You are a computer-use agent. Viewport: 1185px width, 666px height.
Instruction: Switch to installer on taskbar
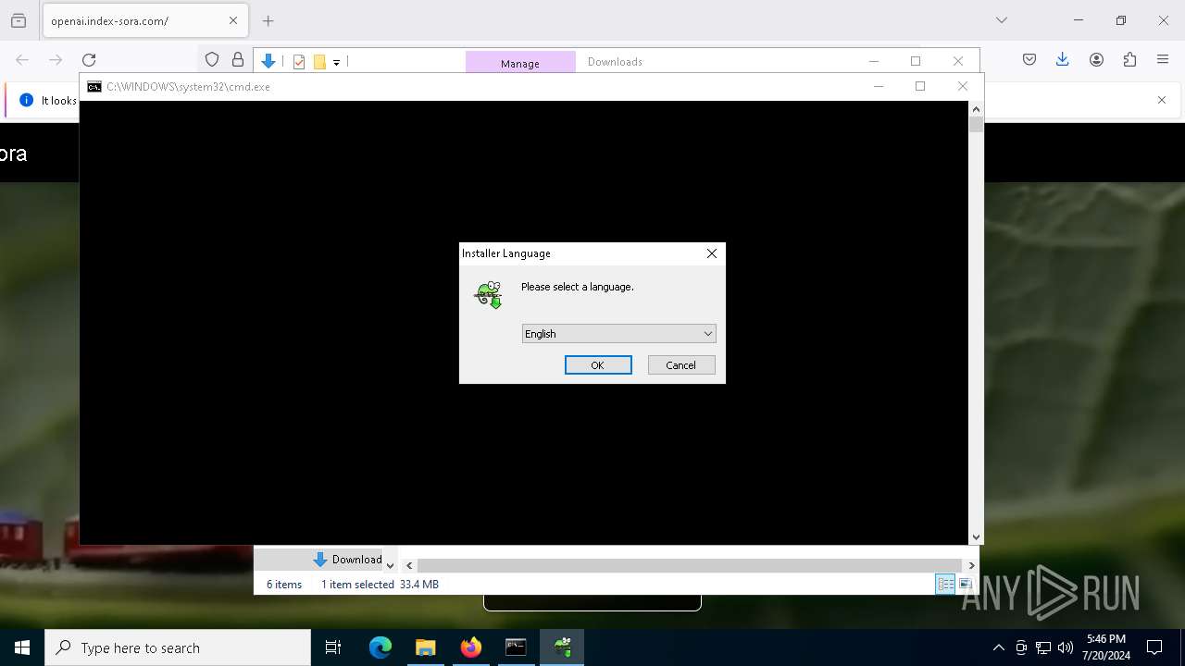(561, 647)
